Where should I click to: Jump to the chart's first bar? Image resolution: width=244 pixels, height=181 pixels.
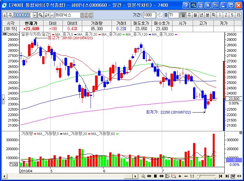point(220,176)
